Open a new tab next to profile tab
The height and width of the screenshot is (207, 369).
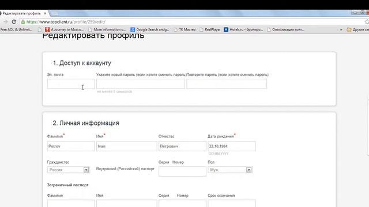point(54,13)
